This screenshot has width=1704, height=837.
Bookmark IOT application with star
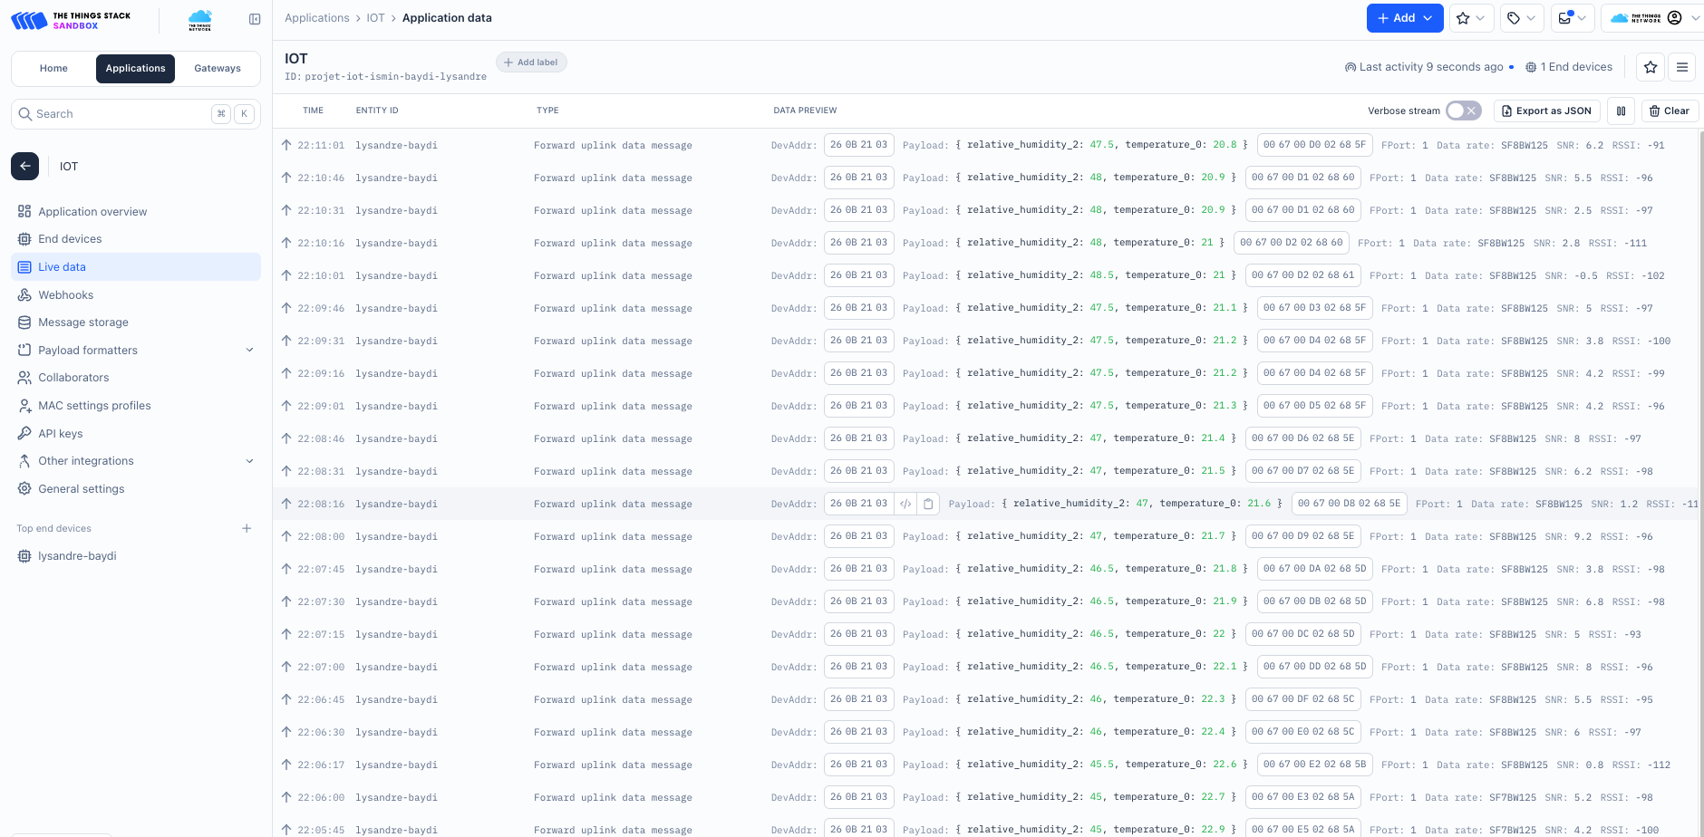click(1651, 67)
